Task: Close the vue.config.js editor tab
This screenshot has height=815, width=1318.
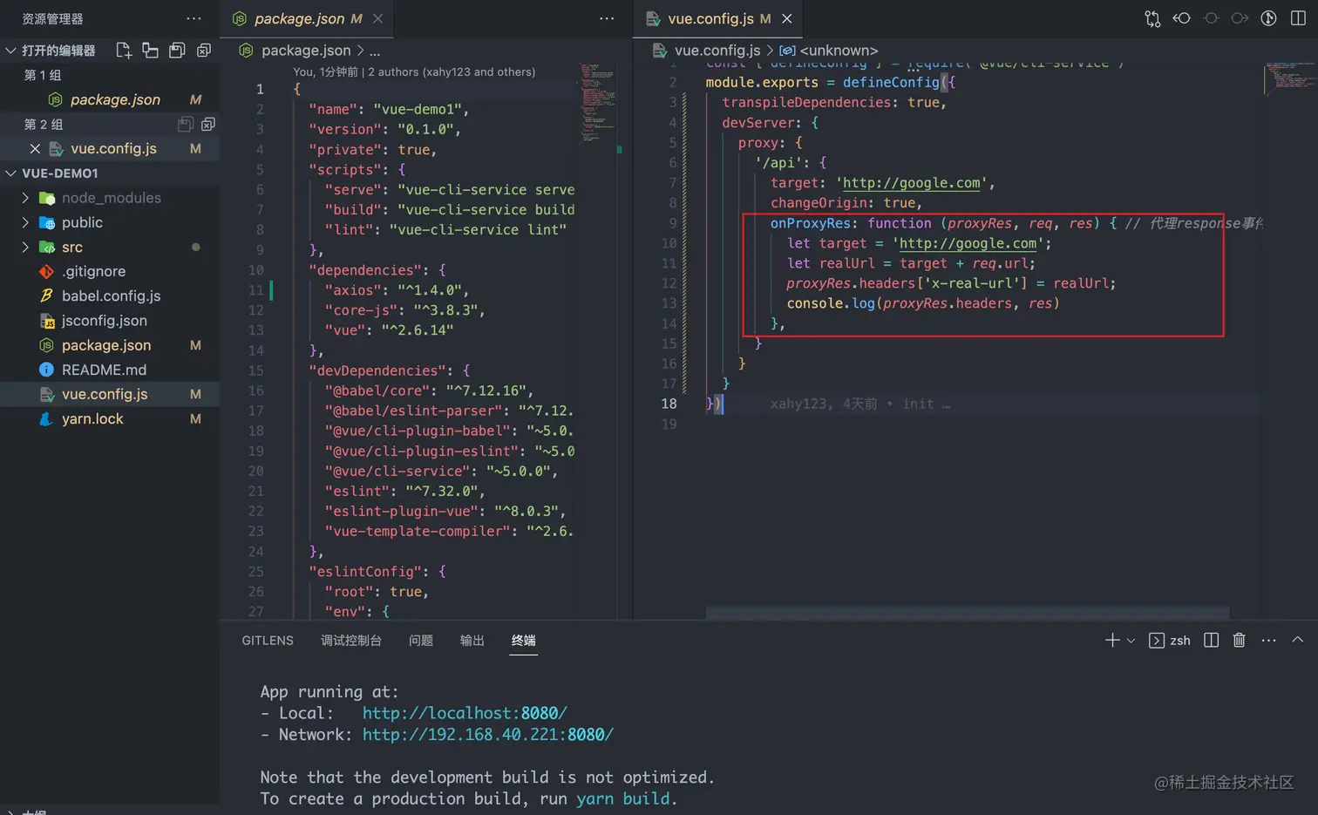Action: [x=787, y=18]
